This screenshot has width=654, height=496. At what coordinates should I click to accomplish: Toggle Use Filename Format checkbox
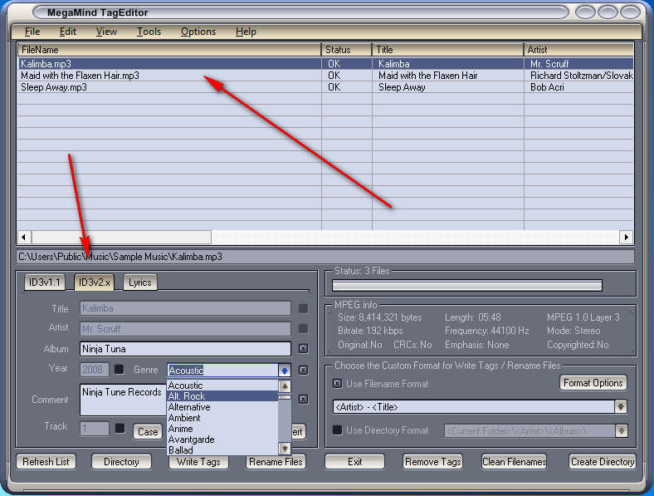[338, 383]
